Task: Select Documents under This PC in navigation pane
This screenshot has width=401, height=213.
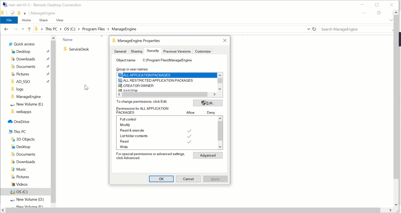Action: [26, 154]
